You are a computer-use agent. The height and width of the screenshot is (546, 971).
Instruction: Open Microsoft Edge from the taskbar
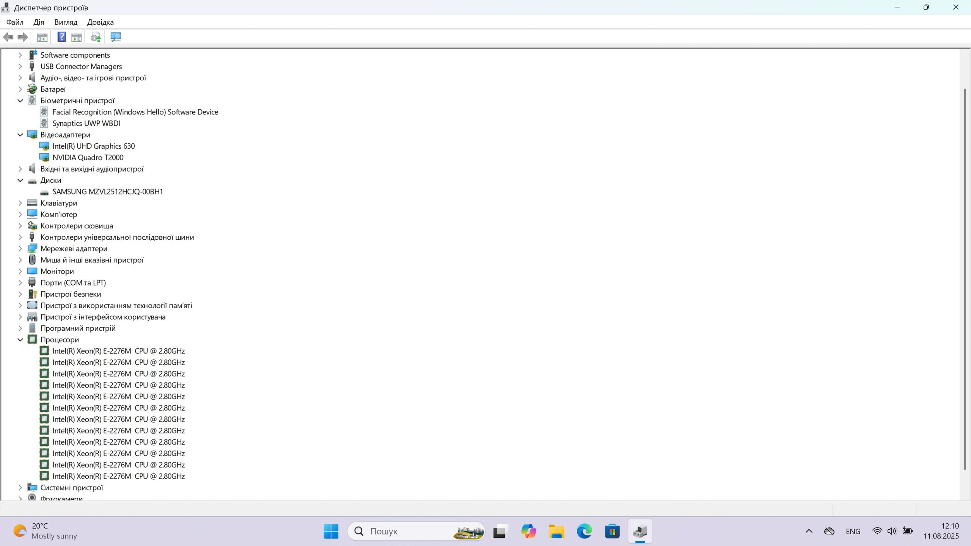point(584,531)
